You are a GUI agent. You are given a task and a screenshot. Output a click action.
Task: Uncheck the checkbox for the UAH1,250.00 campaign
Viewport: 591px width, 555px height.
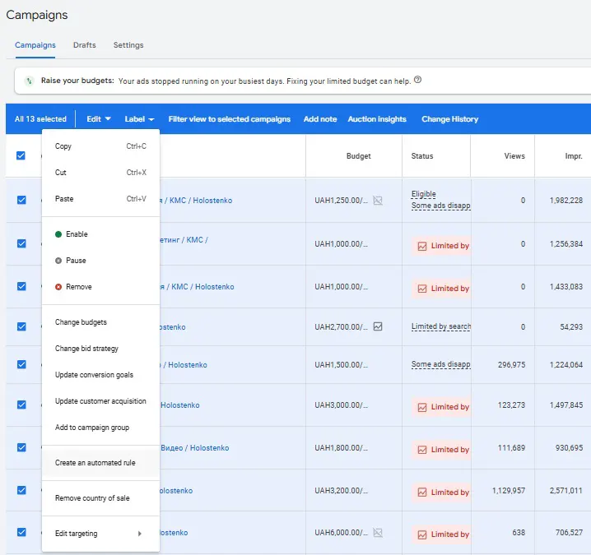pyautogui.click(x=21, y=200)
